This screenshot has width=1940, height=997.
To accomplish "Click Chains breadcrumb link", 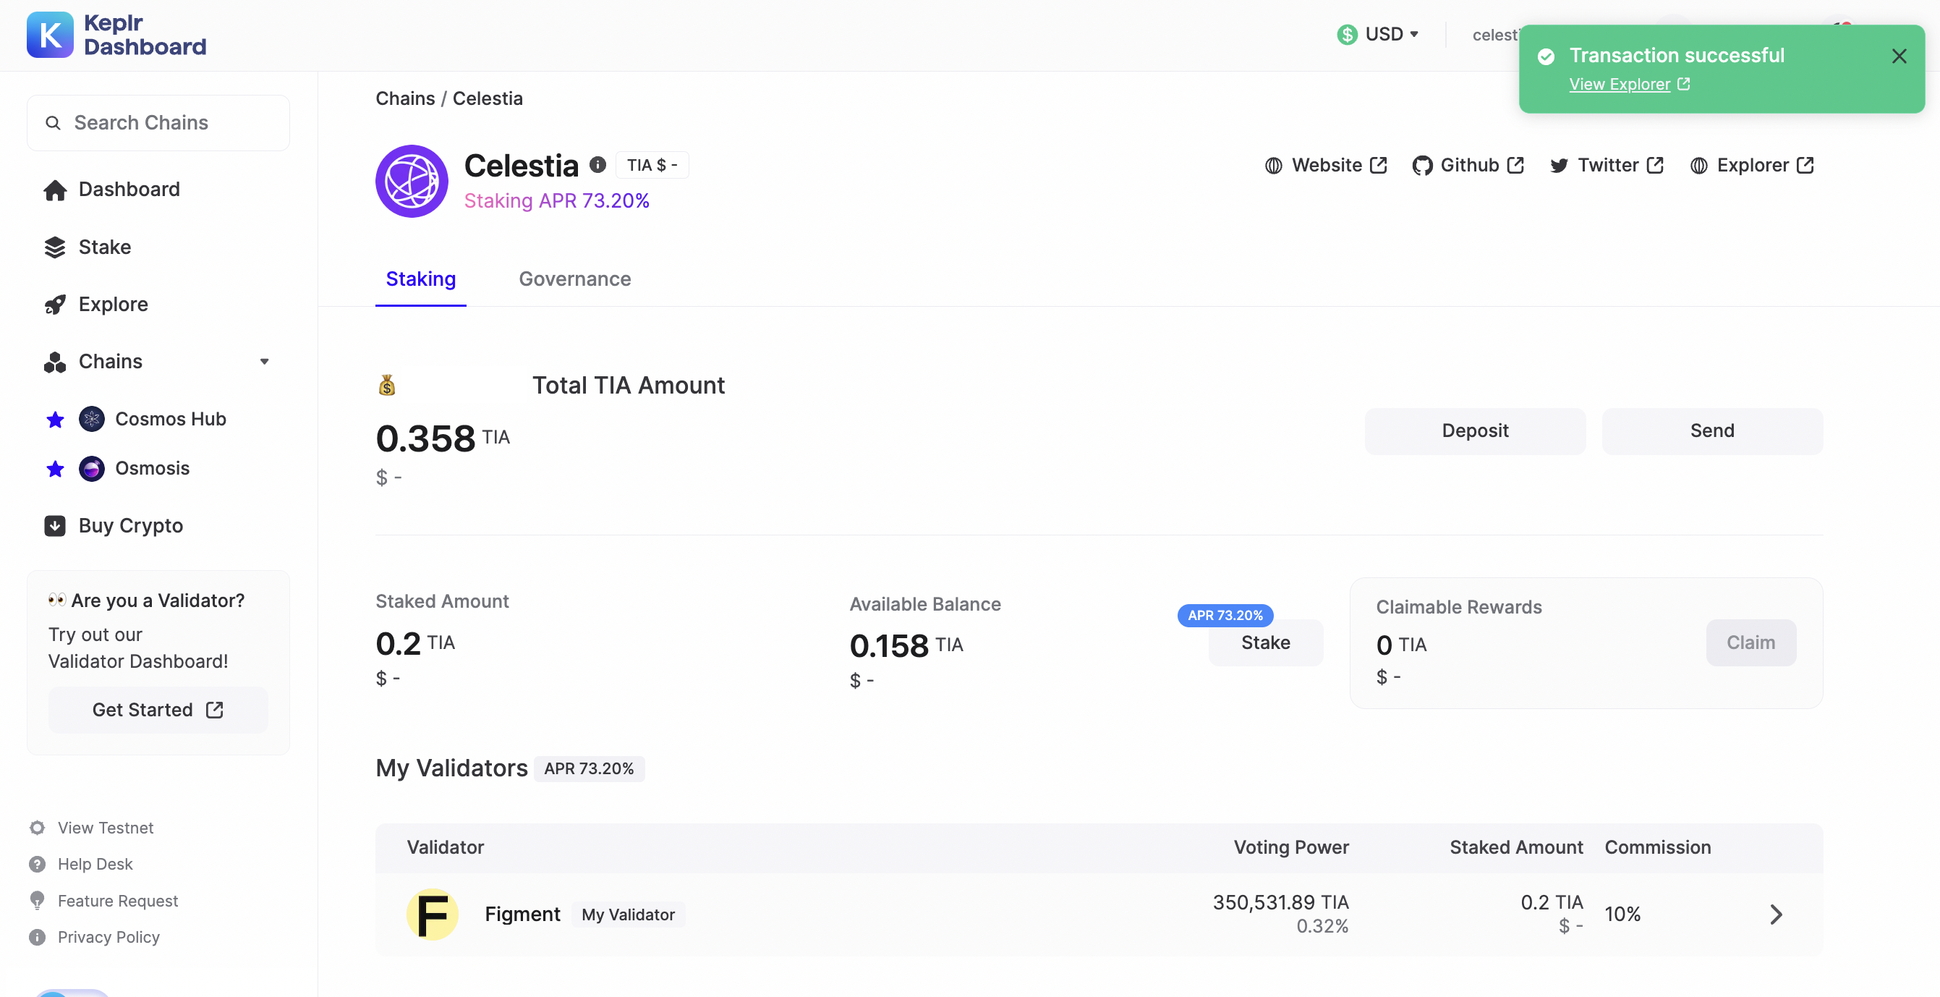I will (405, 98).
